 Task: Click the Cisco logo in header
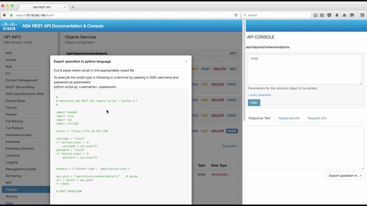[9, 26]
